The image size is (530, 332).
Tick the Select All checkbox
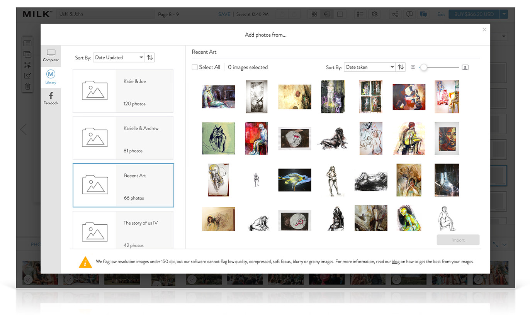pos(195,67)
